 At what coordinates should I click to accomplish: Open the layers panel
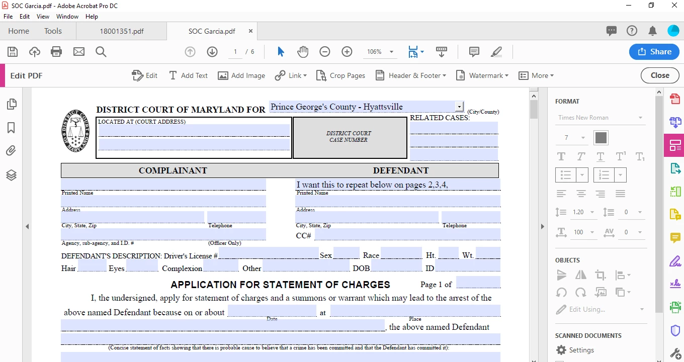(x=12, y=175)
